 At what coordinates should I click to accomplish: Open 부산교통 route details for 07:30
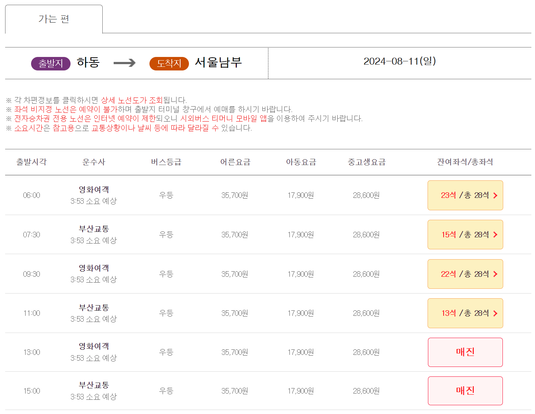point(94,229)
